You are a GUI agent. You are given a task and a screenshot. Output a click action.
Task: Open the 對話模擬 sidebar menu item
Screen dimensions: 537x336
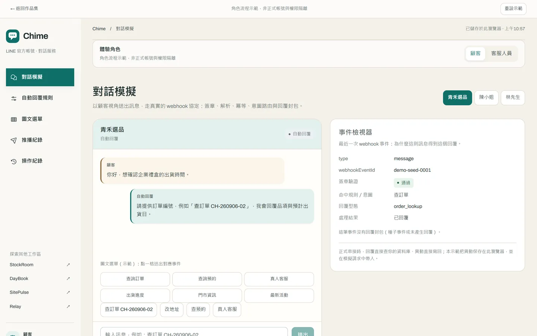pyautogui.click(x=40, y=77)
